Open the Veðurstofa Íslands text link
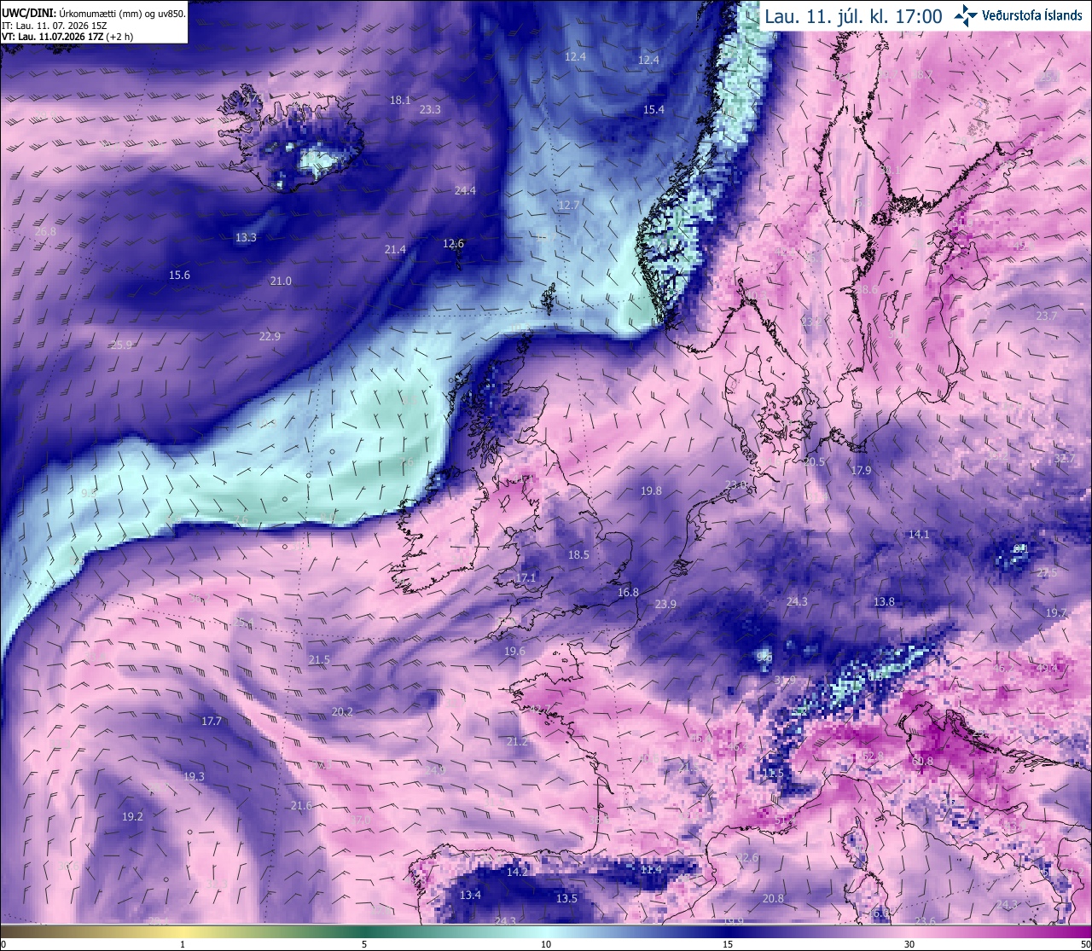The width and height of the screenshot is (1092, 951). (x=1032, y=15)
